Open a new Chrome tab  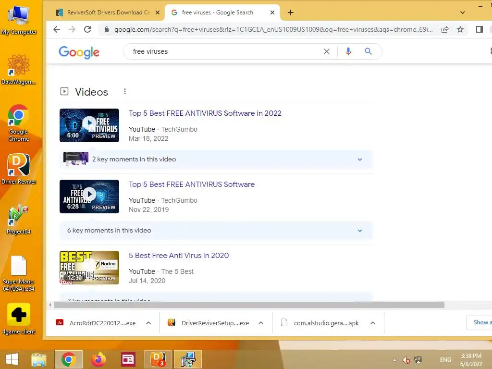[x=291, y=12]
